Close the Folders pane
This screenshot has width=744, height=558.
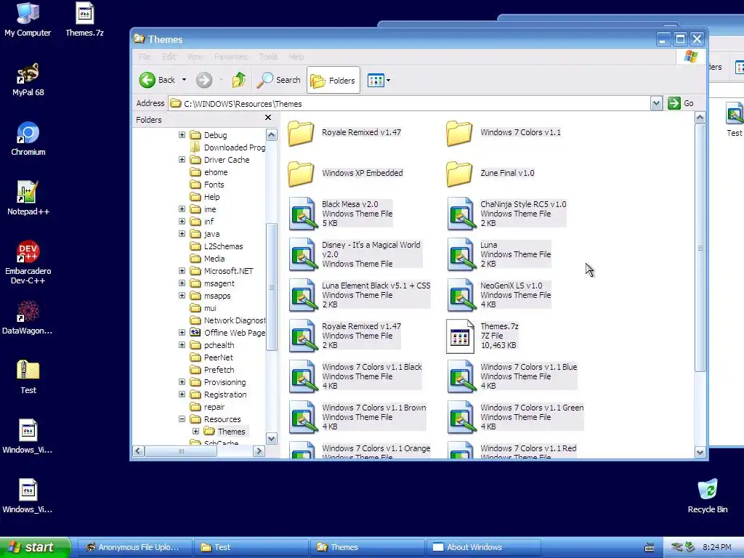pyautogui.click(x=268, y=118)
